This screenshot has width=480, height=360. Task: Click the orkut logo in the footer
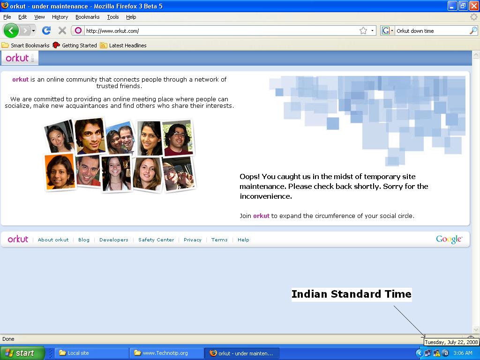tap(18, 239)
